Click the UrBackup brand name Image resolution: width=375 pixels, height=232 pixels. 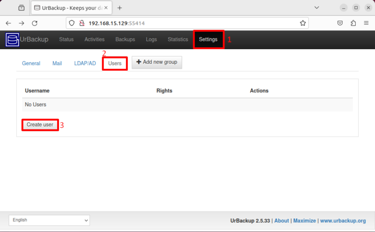tap(34, 39)
